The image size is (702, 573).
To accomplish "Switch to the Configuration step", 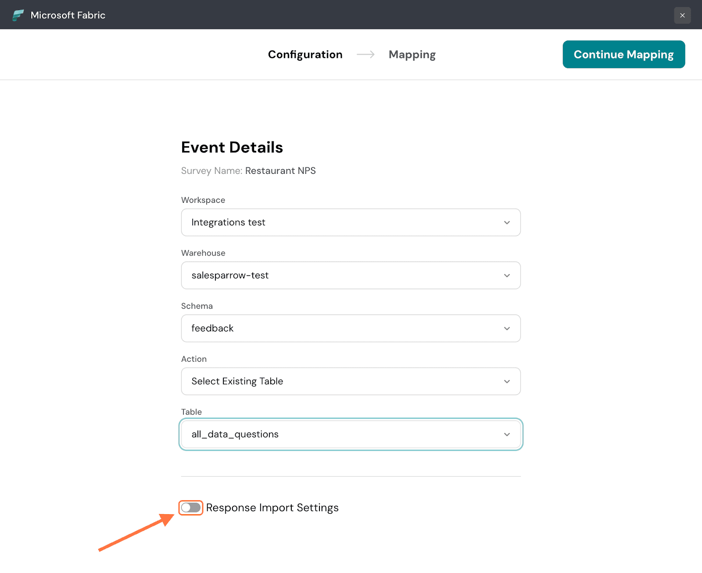I will click(x=305, y=54).
